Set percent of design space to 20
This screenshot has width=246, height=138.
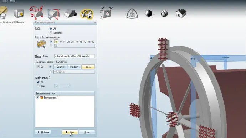coord(68,42)
